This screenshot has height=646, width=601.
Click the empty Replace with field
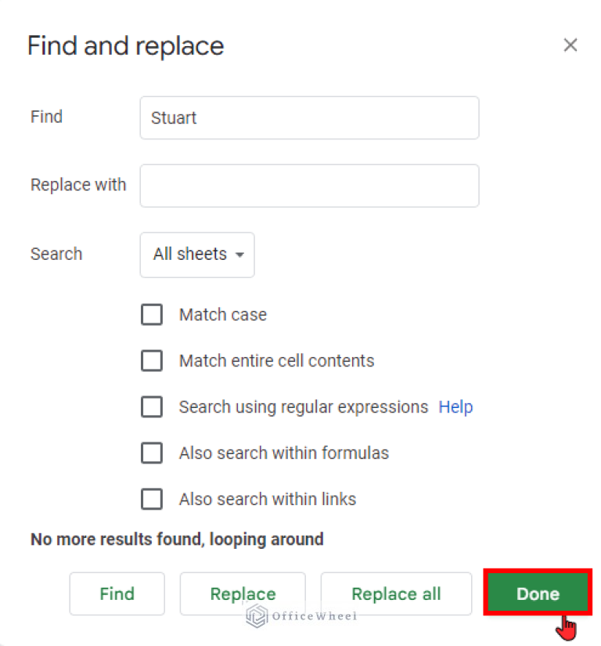(x=309, y=186)
